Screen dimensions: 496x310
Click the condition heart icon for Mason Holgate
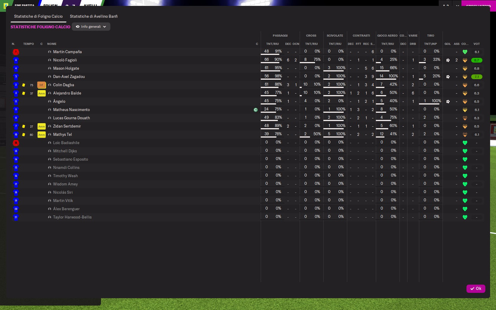point(465,69)
